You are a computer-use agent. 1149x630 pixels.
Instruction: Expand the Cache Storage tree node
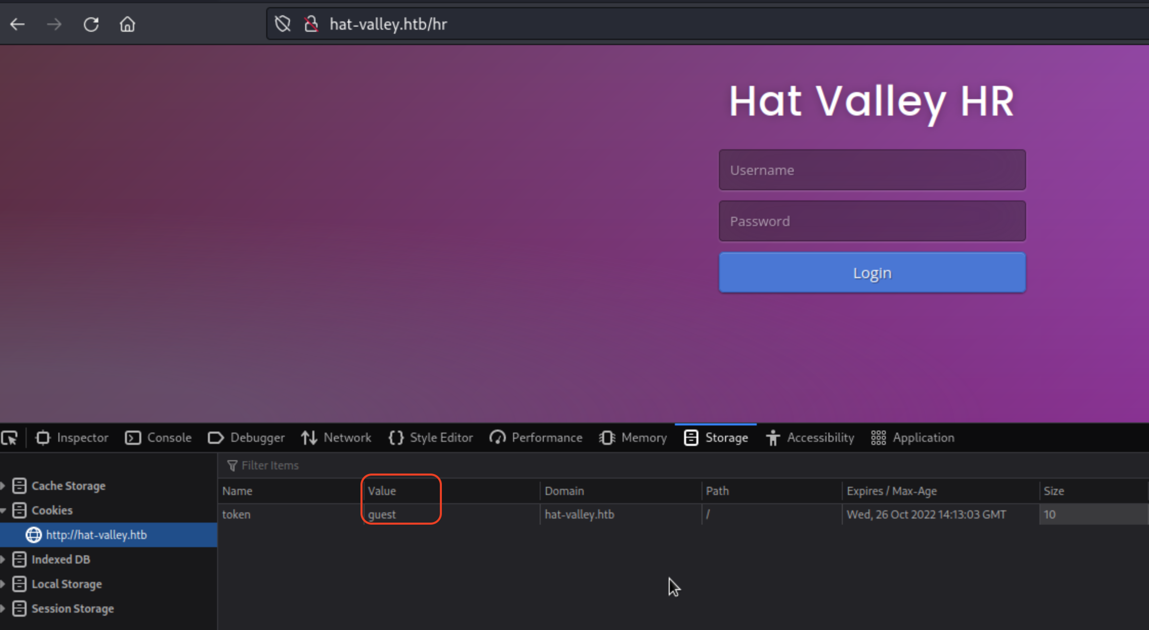(x=3, y=486)
